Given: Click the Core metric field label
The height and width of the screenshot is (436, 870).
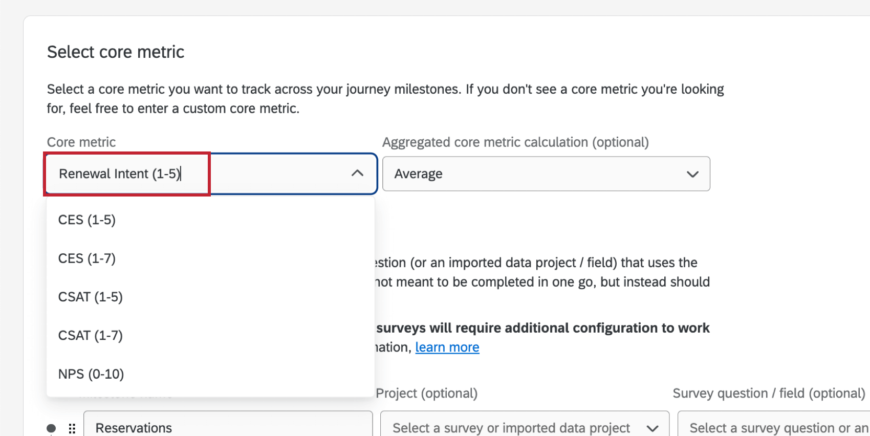Looking at the screenshot, I should click(x=81, y=142).
